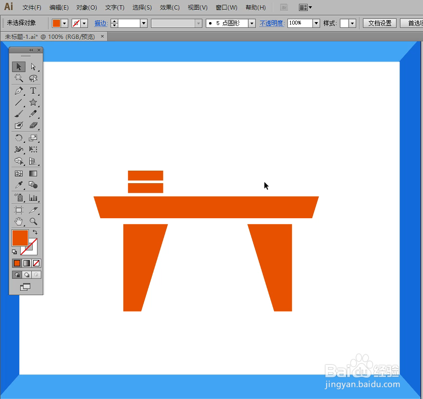
Task: Adjust stroke weight stepper arrows
Action: (114, 24)
